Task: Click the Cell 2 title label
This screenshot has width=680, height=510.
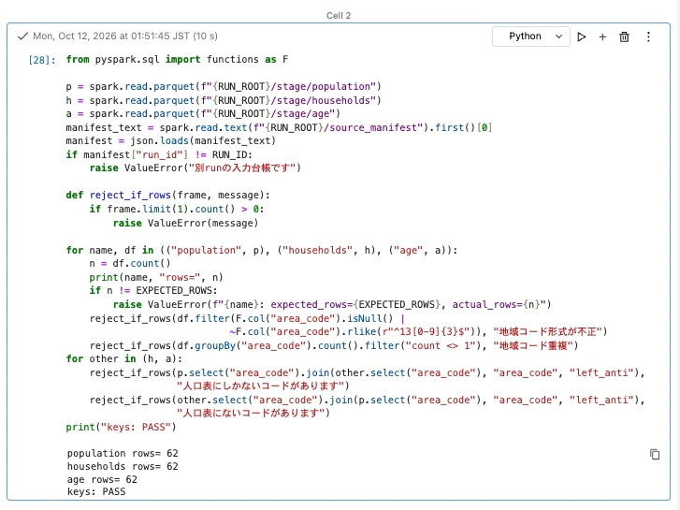Action: 339,16
